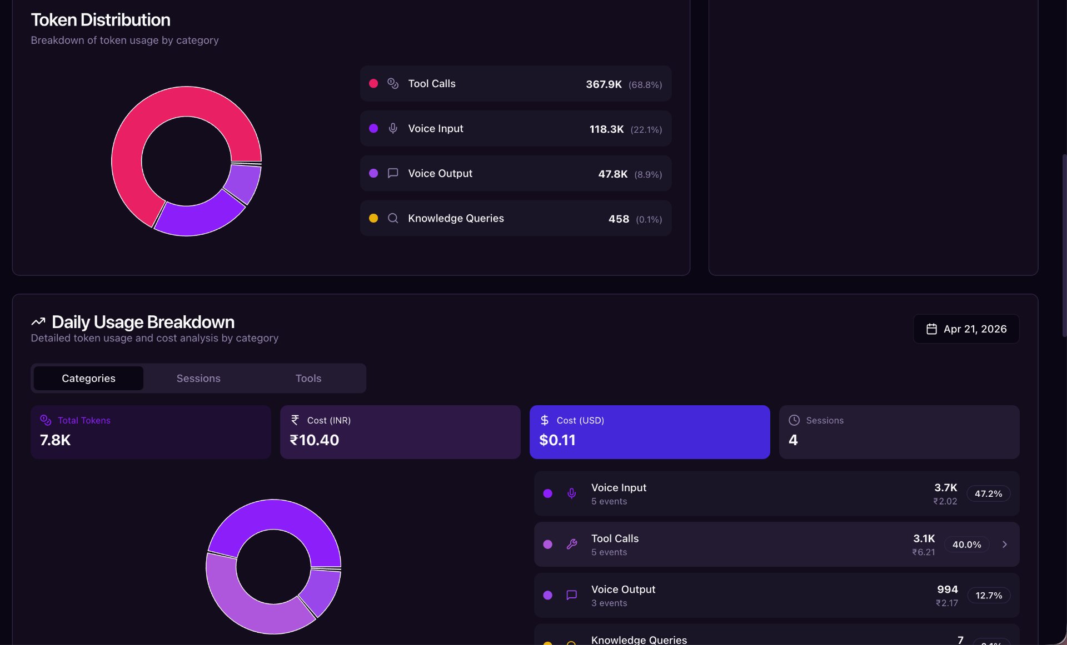Expand the Tool Calls row chevron
This screenshot has width=1067, height=645.
pyautogui.click(x=1004, y=545)
